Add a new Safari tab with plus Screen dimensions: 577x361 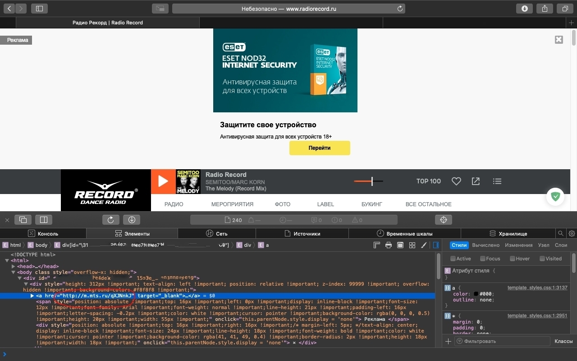pyautogui.click(x=572, y=23)
